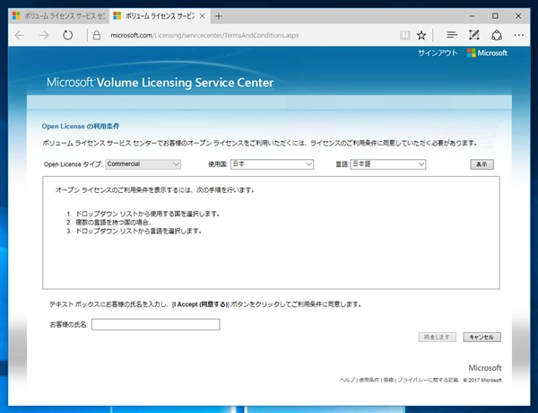Click the share icon in the toolbar

[x=497, y=35]
